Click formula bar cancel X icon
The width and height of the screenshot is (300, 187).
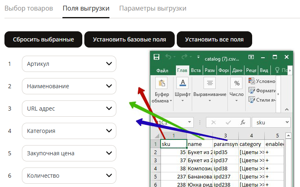coord(214,122)
